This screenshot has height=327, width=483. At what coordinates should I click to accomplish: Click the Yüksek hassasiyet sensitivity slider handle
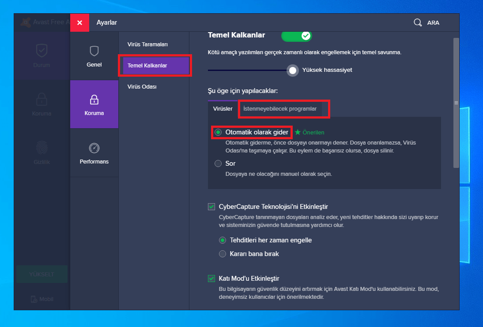coord(292,71)
